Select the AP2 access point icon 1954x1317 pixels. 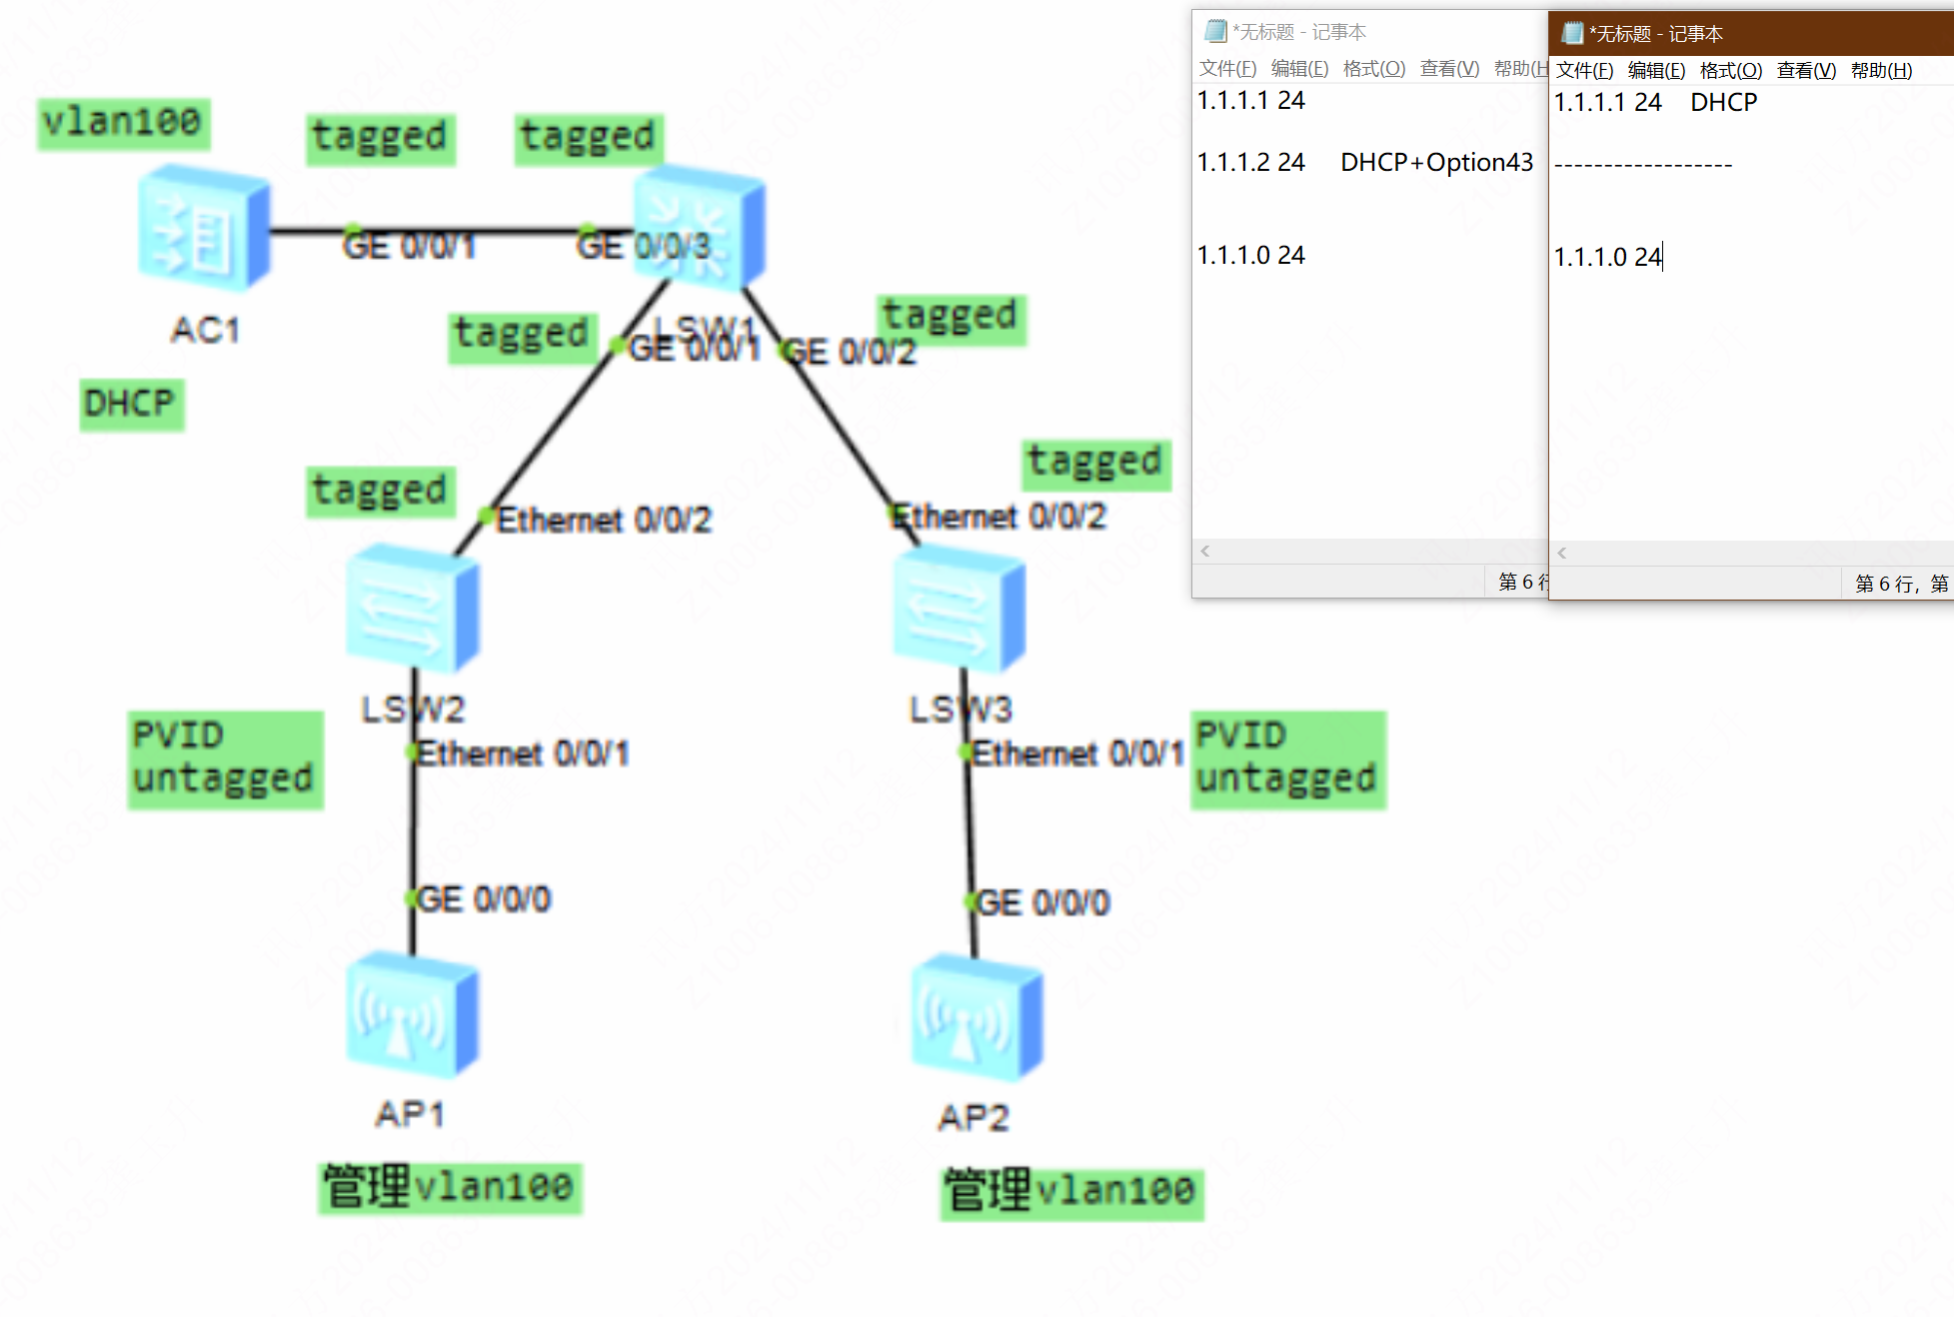tap(977, 1018)
